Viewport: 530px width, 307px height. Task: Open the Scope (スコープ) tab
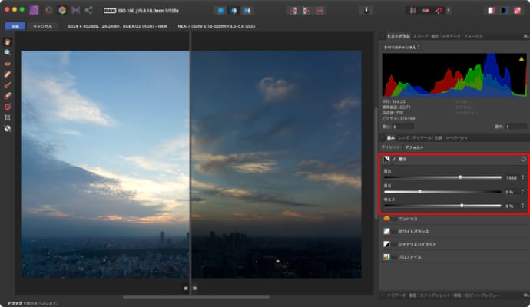click(x=422, y=36)
